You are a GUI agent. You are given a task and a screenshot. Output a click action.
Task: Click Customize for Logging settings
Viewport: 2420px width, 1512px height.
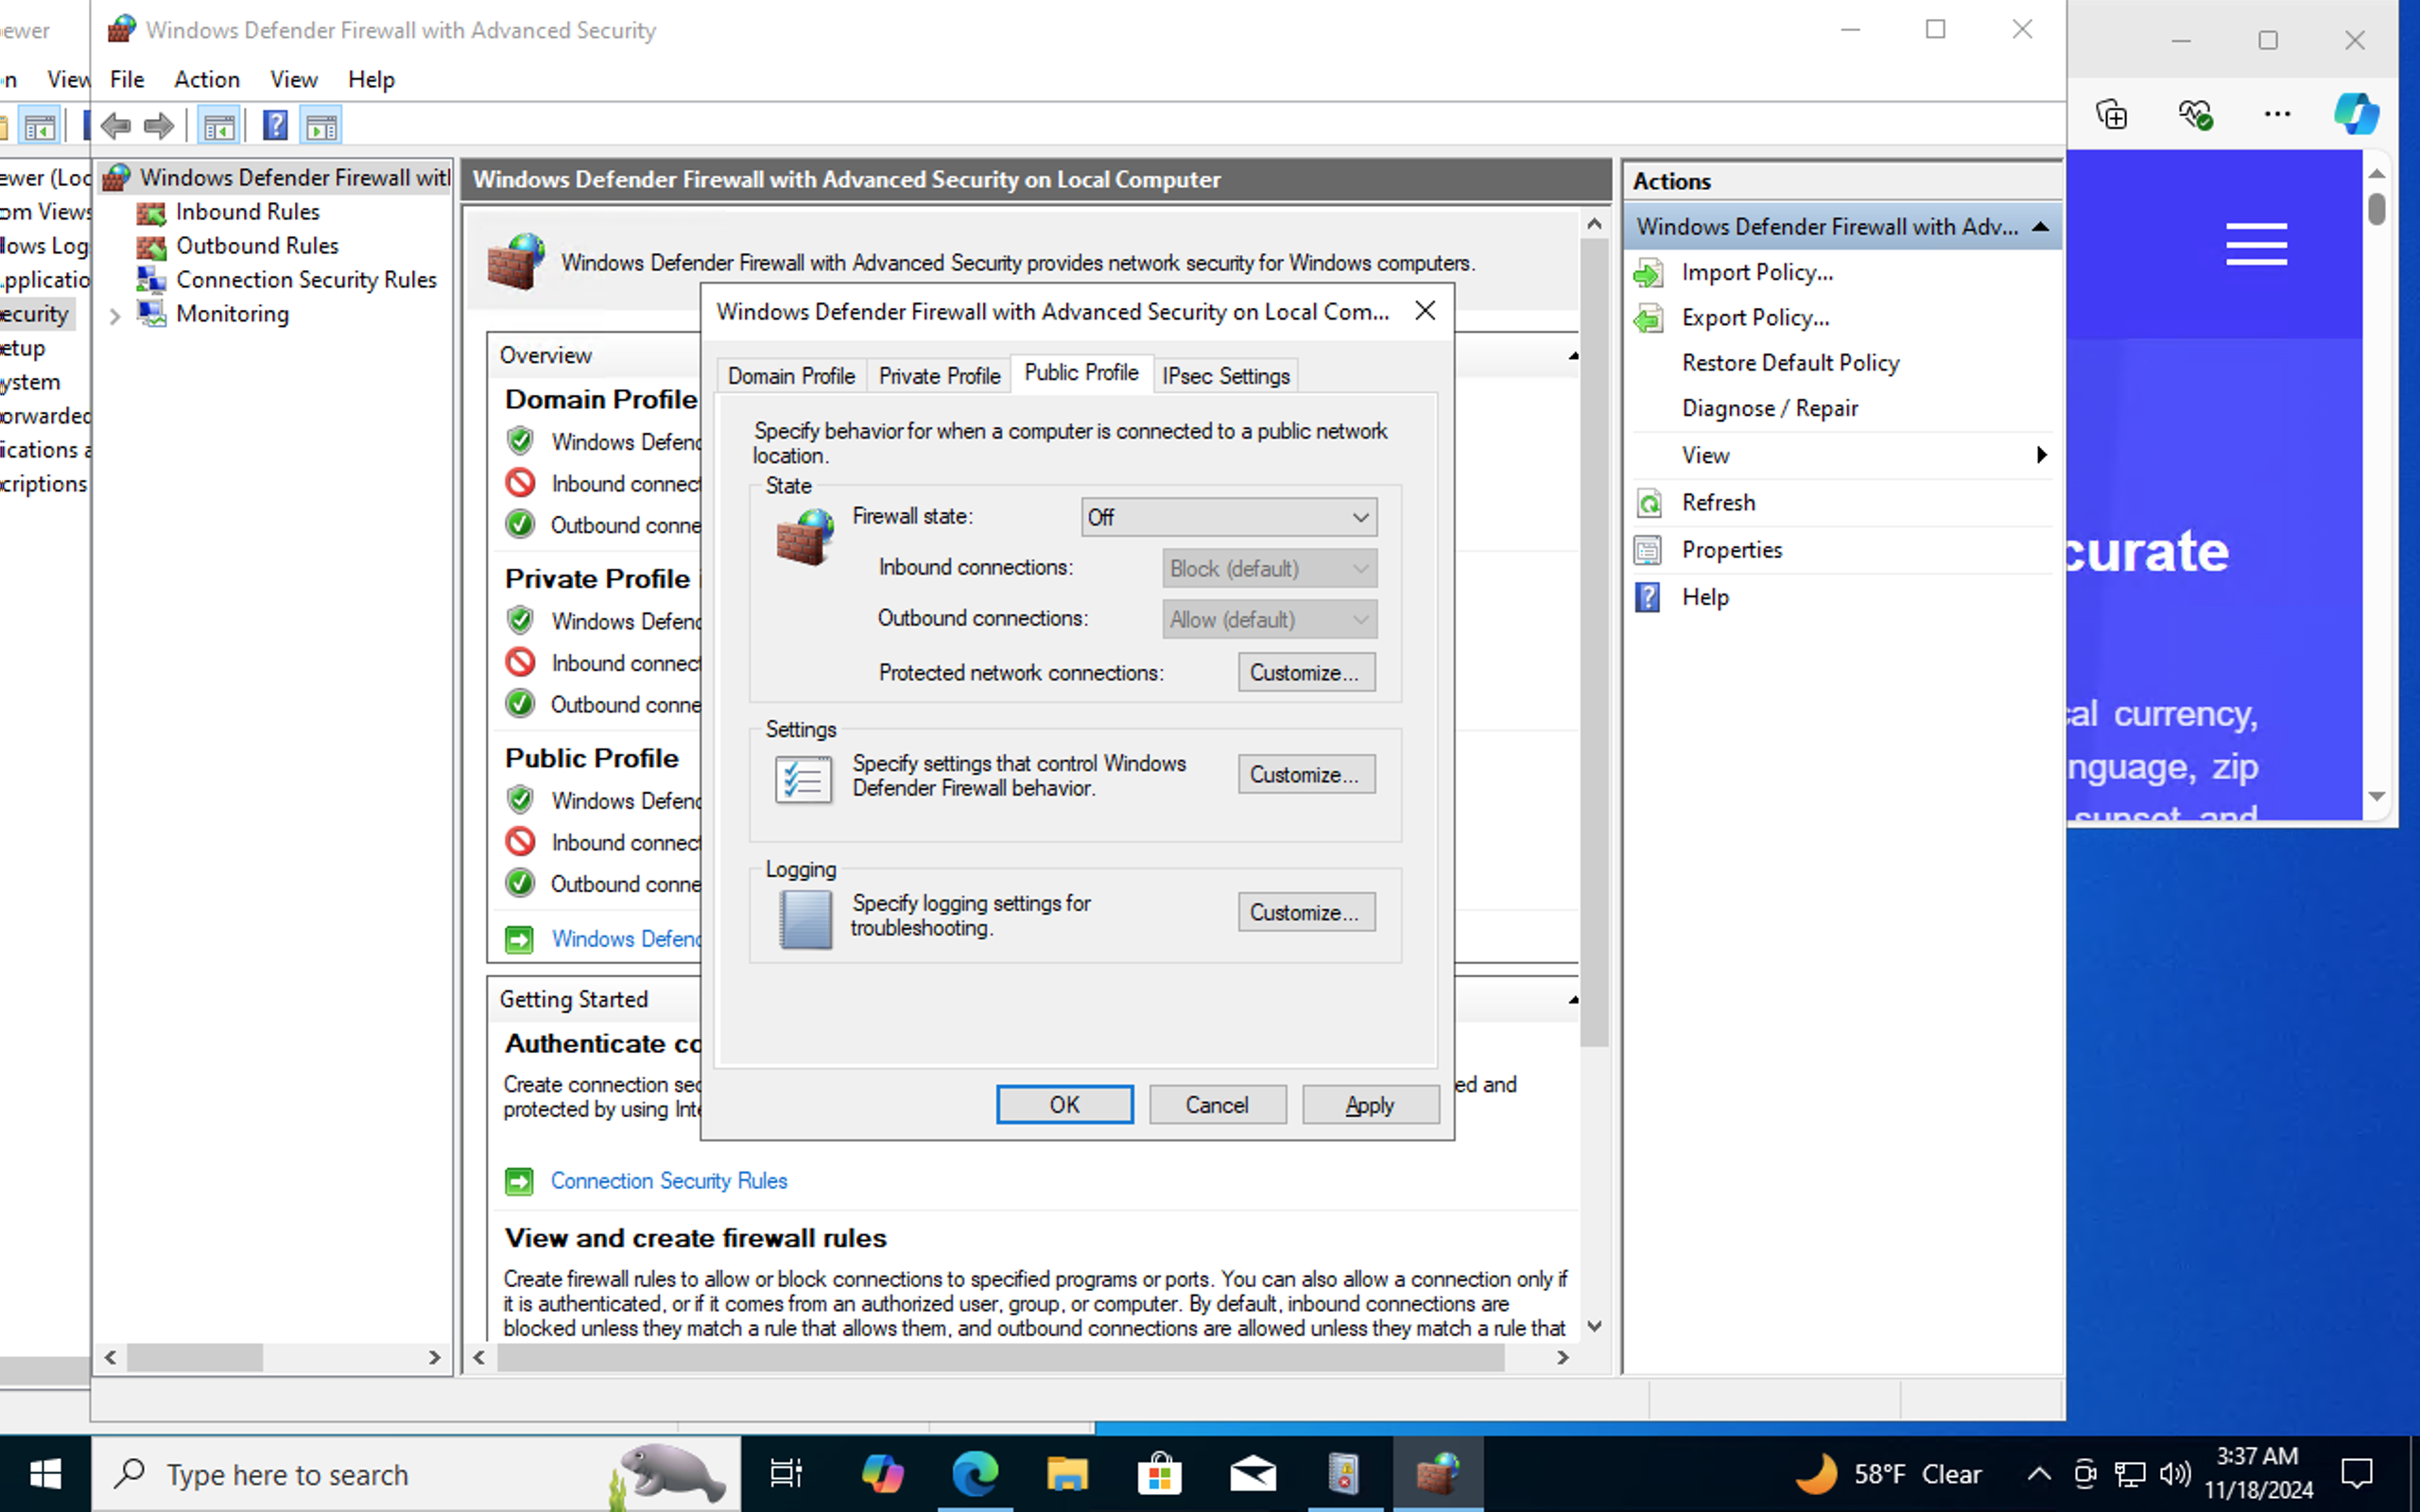click(1305, 912)
